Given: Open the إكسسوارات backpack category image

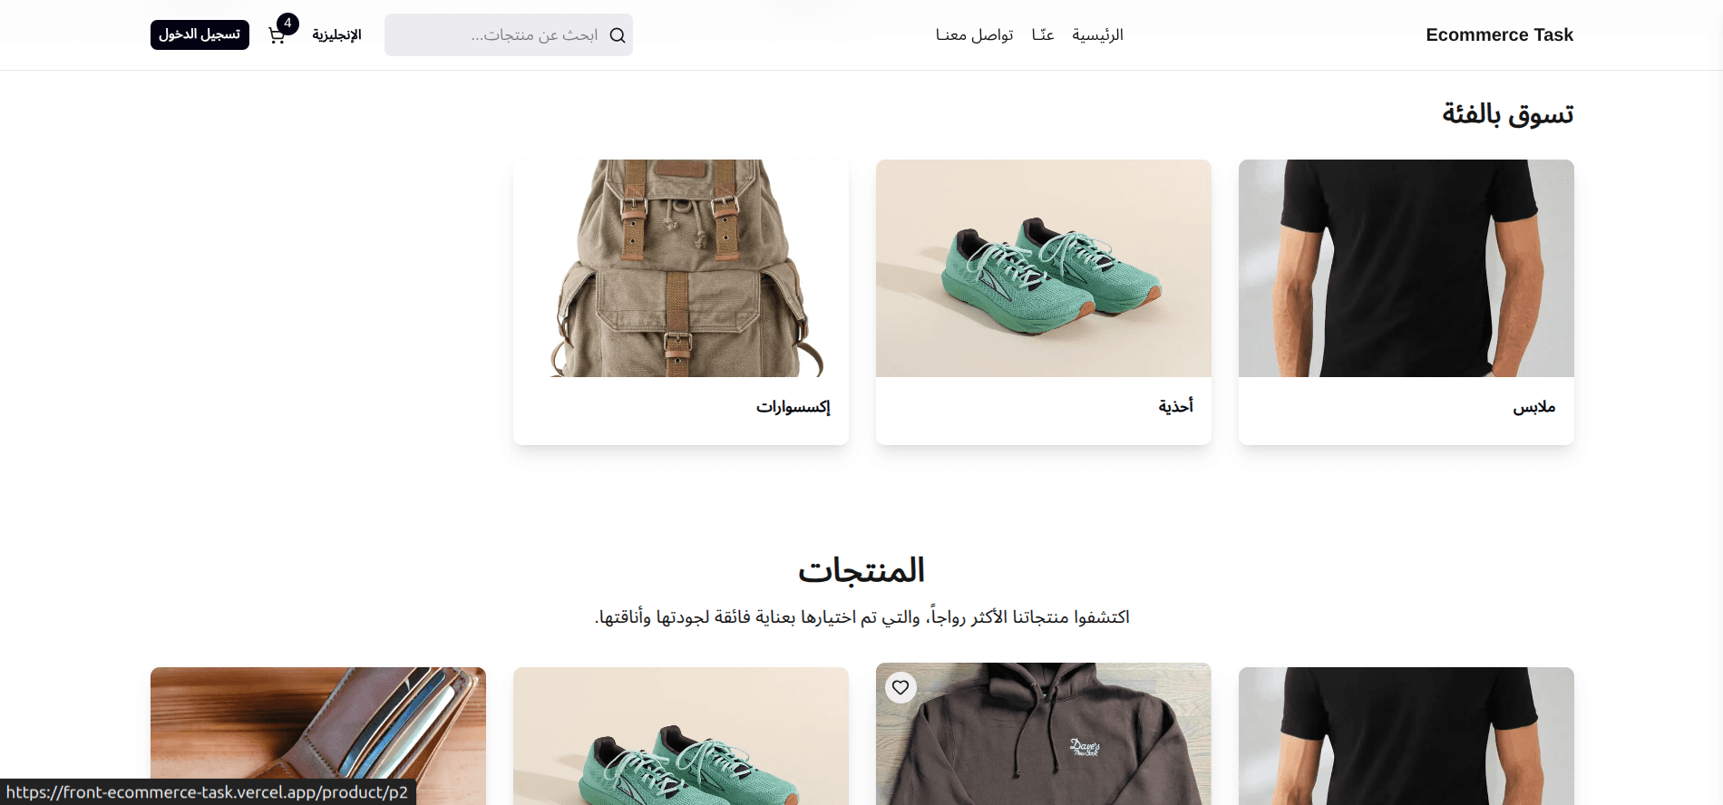Looking at the screenshot, I should coord(681,268).
